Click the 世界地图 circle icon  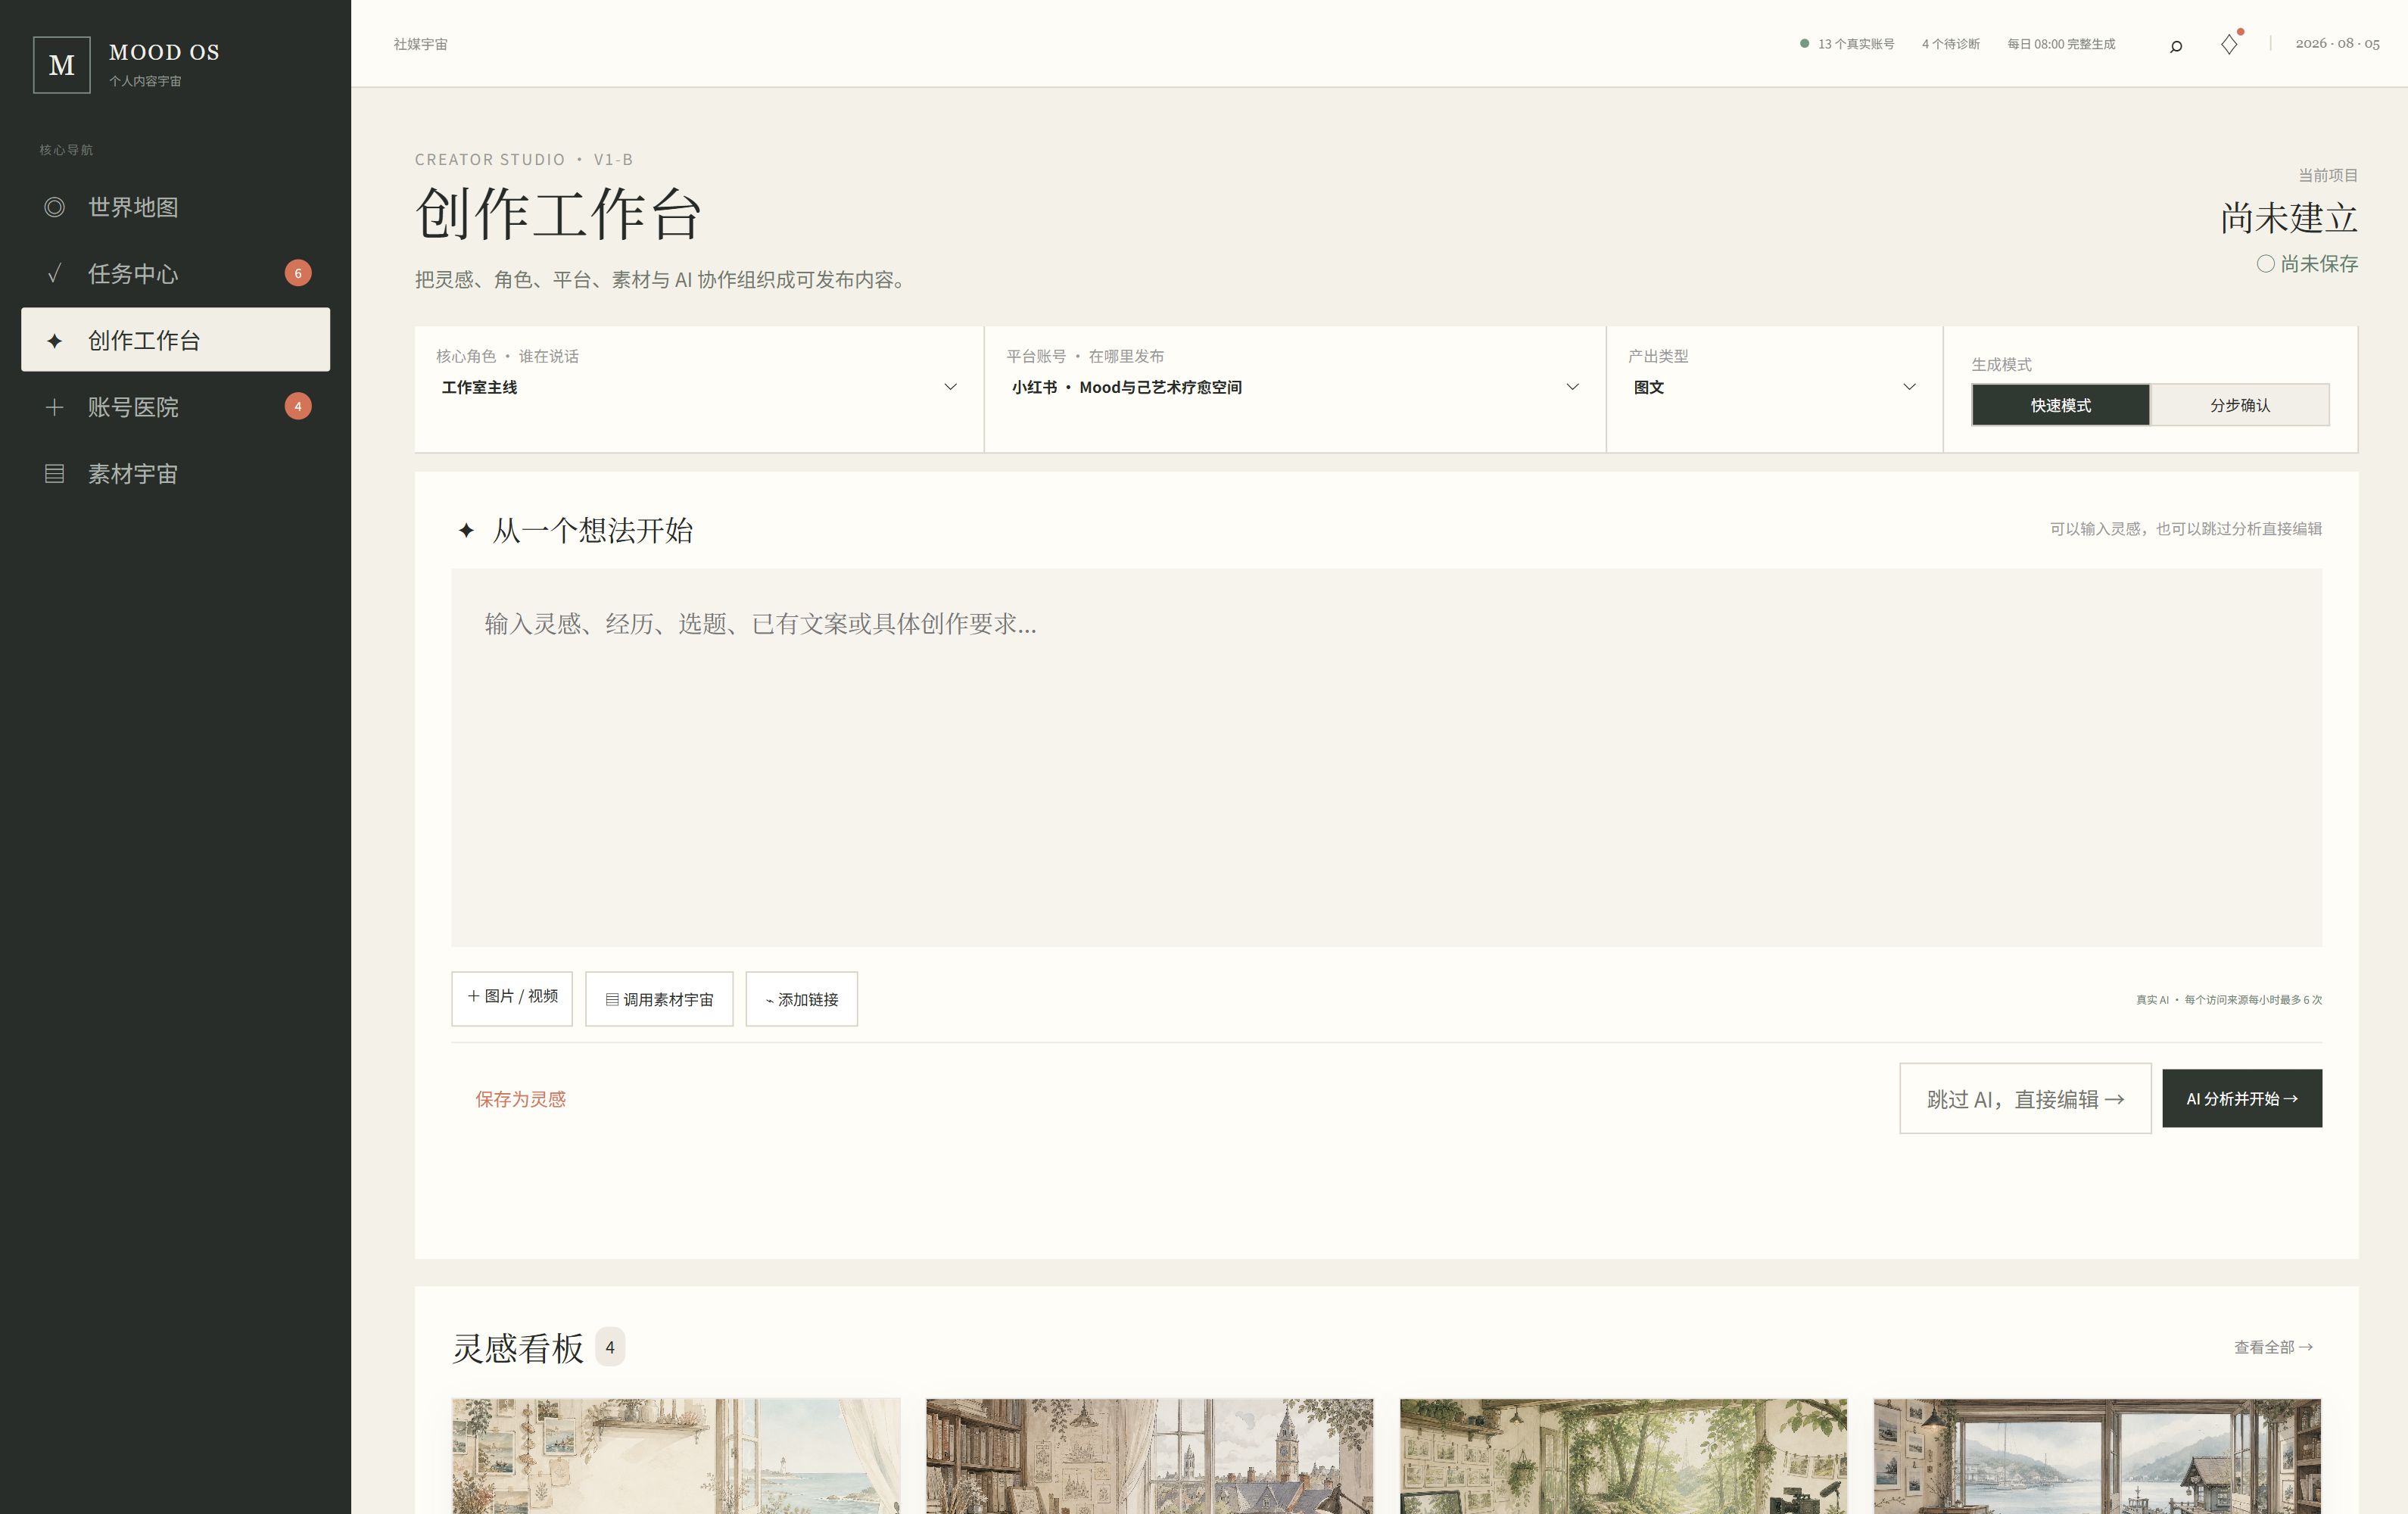55,207
